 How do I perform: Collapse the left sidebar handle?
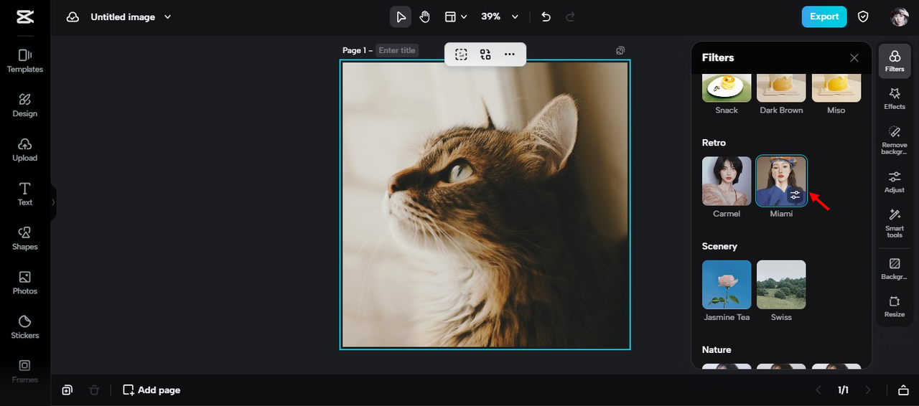coord(53,202)
